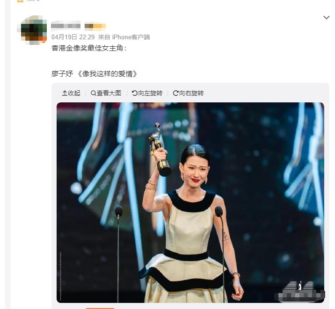
Task: Open the post timestamp 04月19日 22:29
Action: point(73,37)
